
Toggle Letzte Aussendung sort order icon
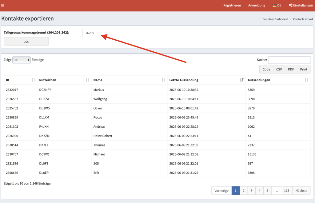pos(242,80)
